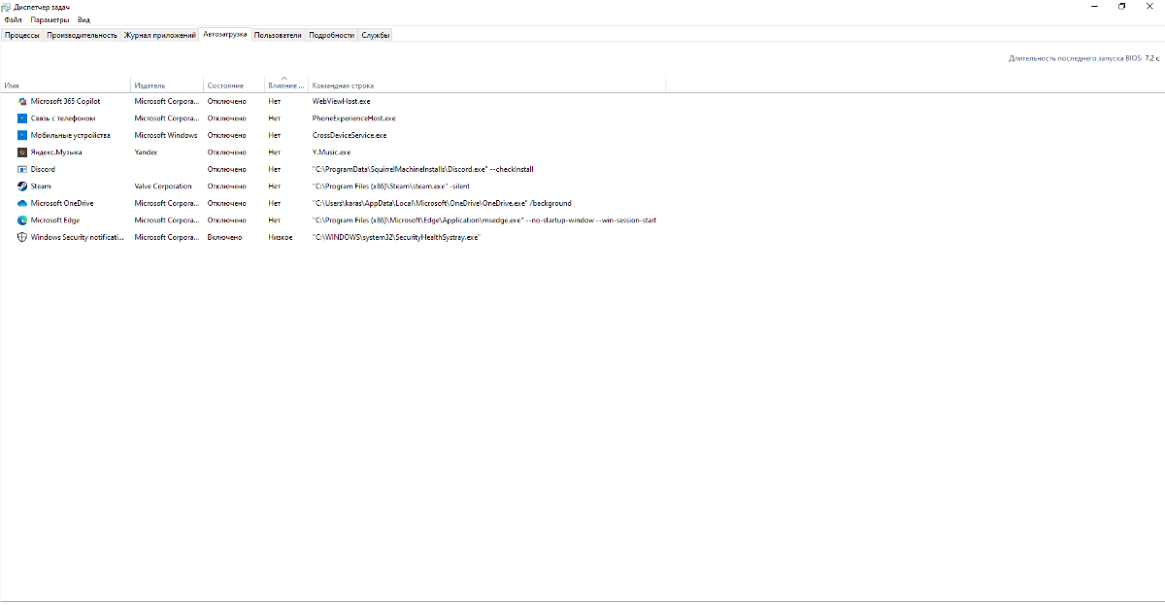
Task: Switch to the Службы tab
Action: (376, 35)
